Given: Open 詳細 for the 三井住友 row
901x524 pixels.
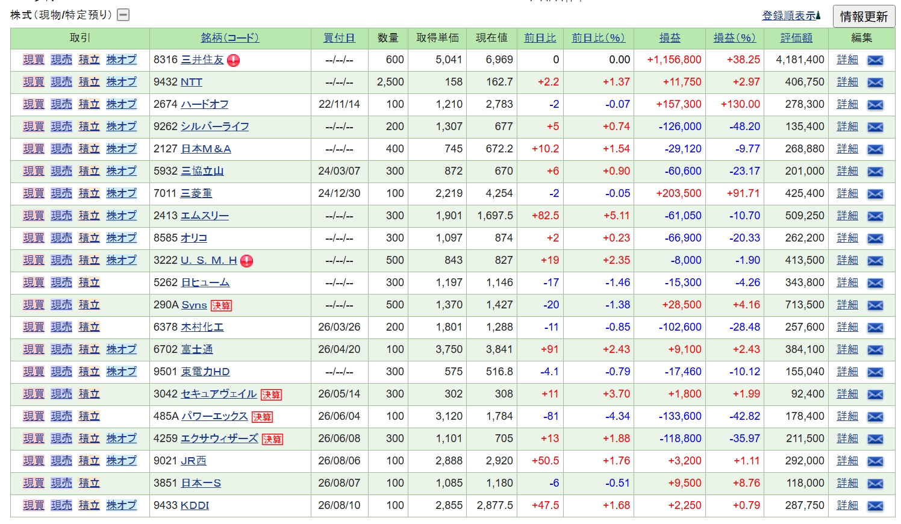Looking at the screenshot, I should [x=847, y=60].
